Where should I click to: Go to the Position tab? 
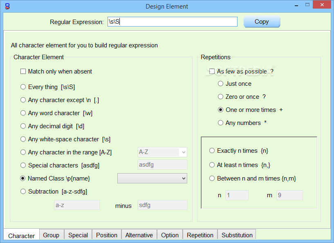107,235
